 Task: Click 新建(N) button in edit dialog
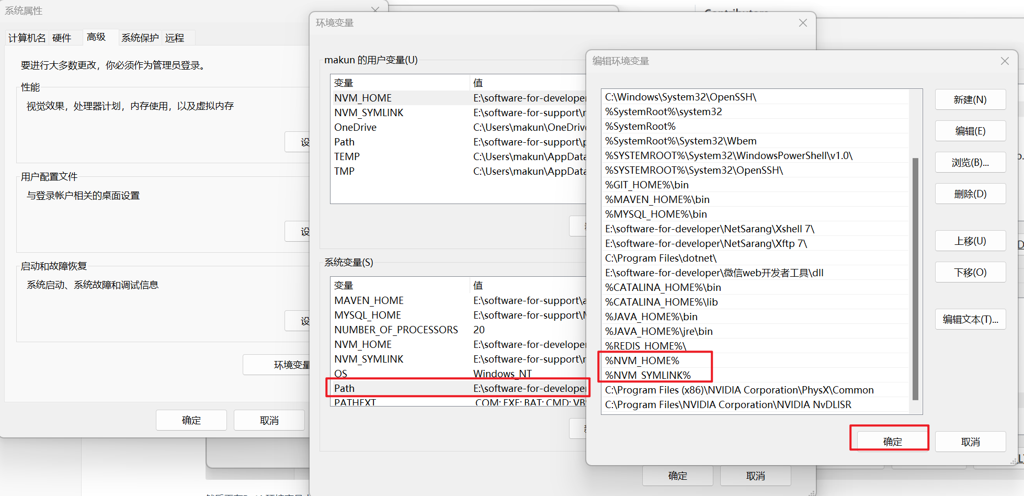click(970, 99)
